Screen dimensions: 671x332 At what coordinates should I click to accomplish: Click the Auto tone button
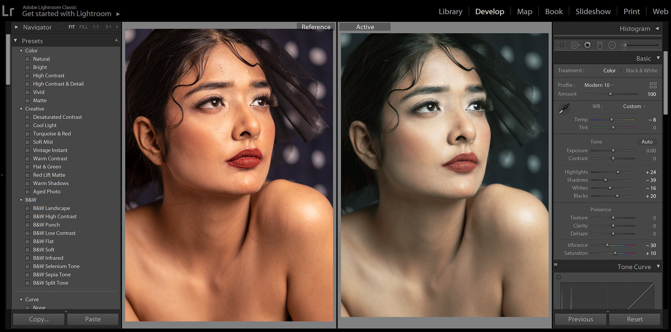[647, 142]
